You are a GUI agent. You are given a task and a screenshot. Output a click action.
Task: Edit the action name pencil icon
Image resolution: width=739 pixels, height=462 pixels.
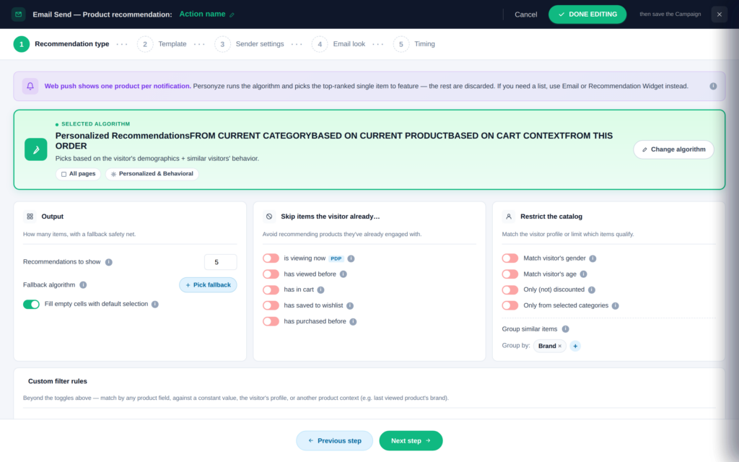click(x=232, y=15)
